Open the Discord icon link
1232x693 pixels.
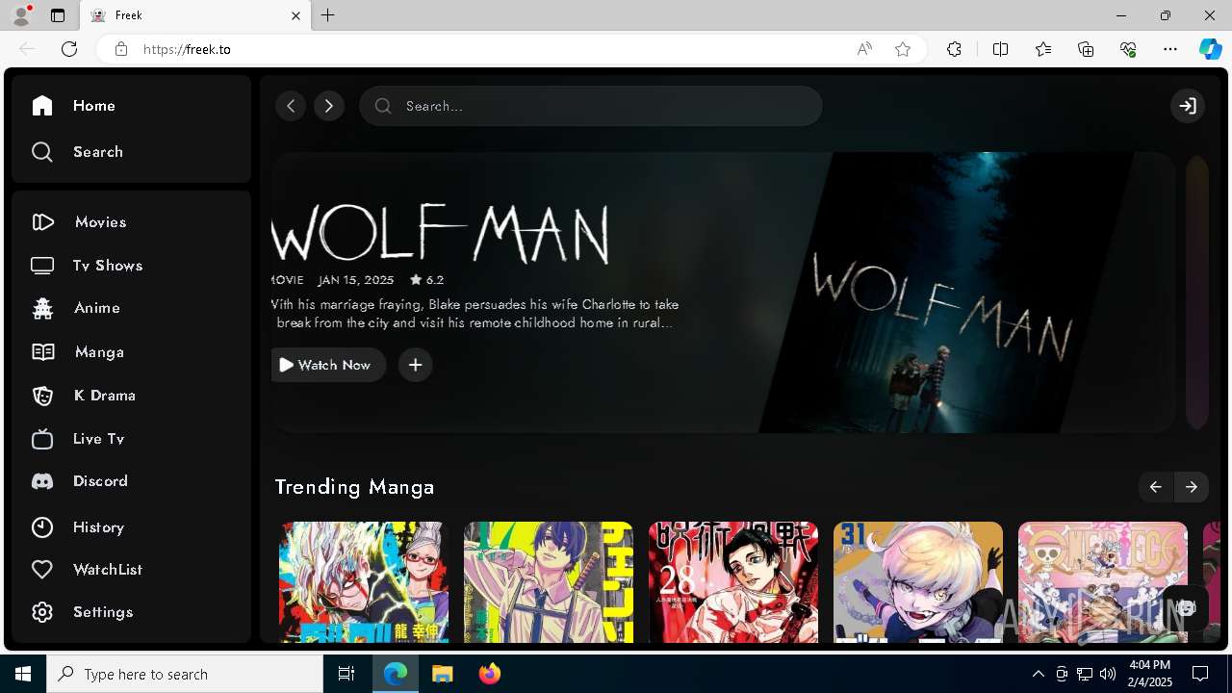click(x=42, y=481)
